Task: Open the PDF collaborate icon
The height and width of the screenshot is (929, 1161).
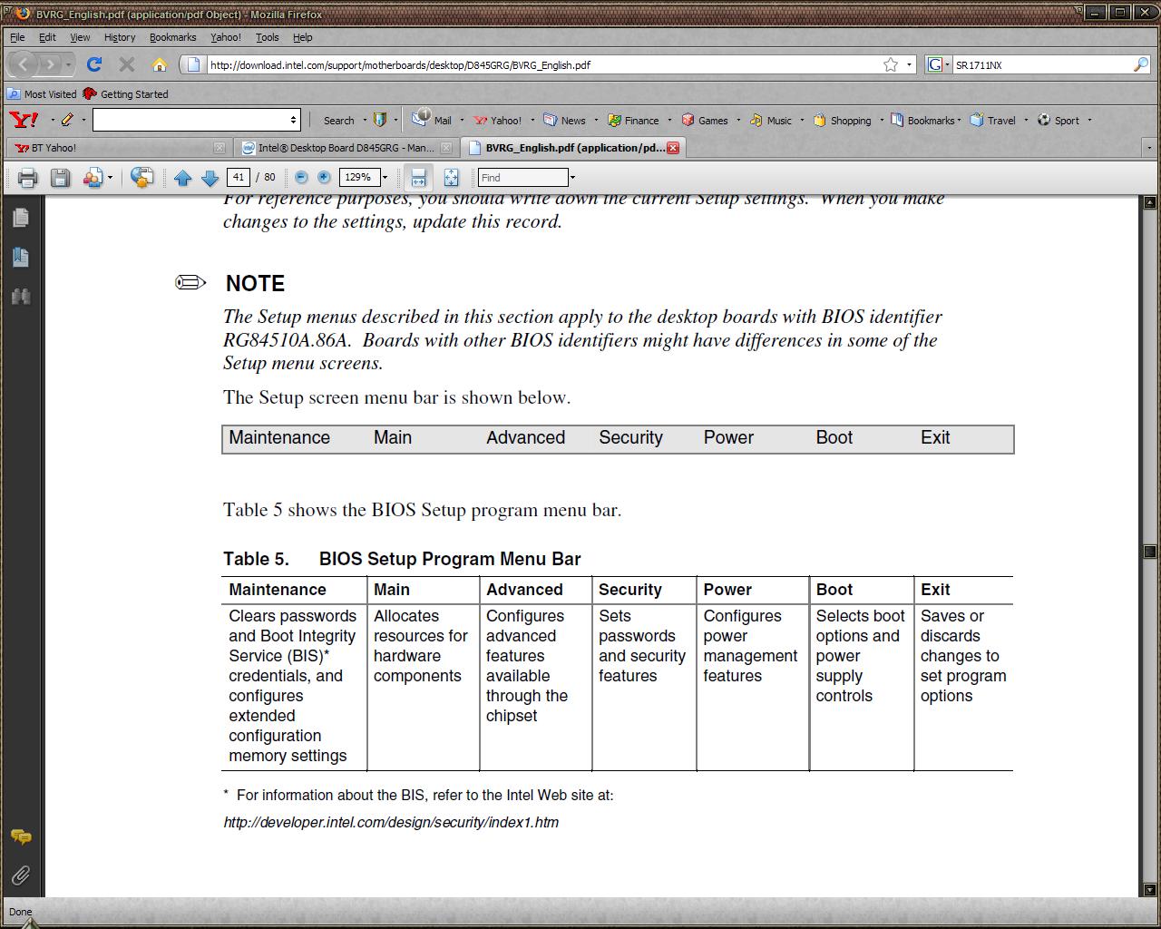Action: 93,178
